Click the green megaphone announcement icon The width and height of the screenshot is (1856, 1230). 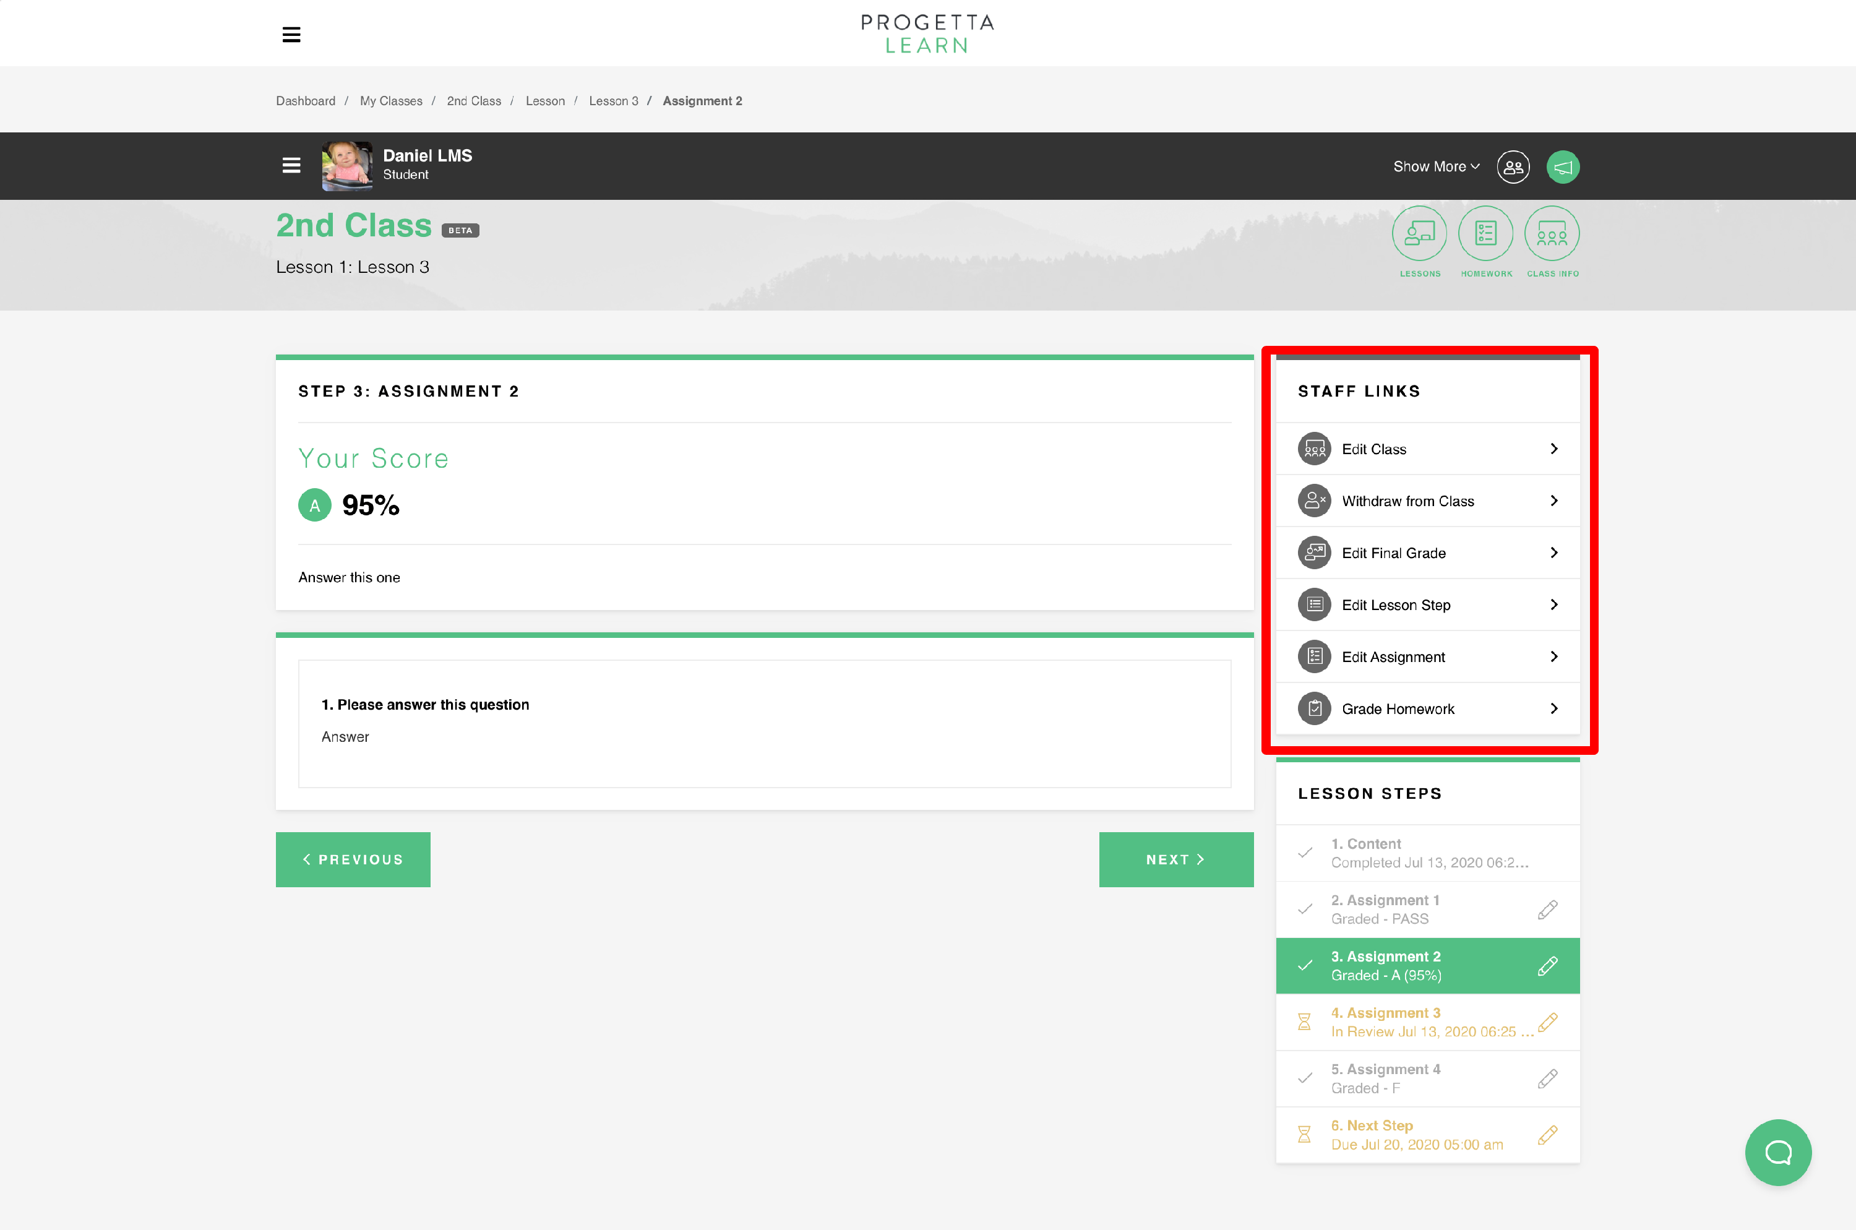pyautogui.click(x=1563, y=166)
